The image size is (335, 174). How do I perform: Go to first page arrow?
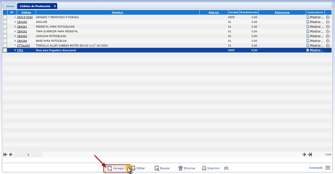[x=5, y=155]
